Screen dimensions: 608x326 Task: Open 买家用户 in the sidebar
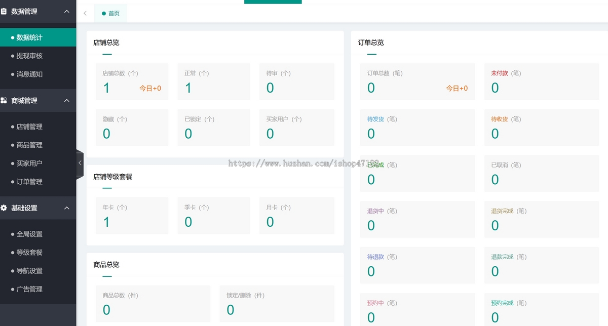[38, 163]
